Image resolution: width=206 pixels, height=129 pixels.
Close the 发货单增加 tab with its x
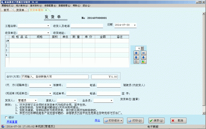point(46,10)
